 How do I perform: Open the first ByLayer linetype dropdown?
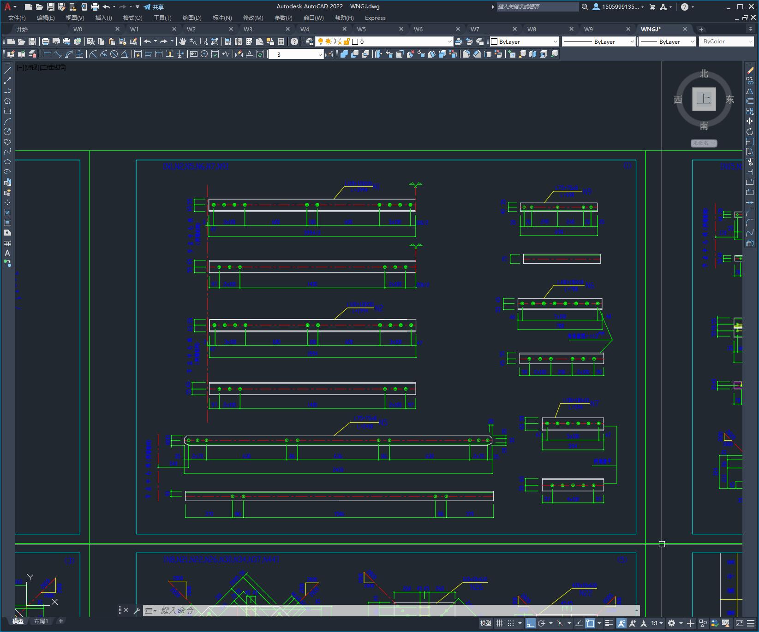(x=599, y=41)
